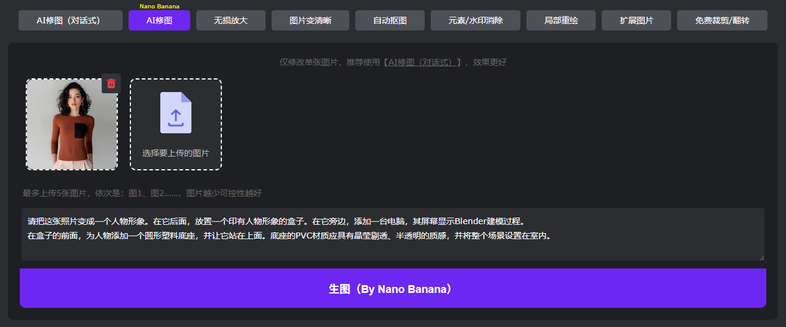Open 扩展图片 tab

click(636, 20)
